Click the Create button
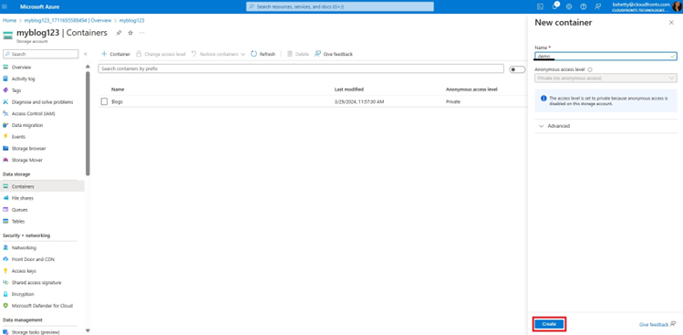The width and height of the screenshot is (683, 335). click(549, 324)
